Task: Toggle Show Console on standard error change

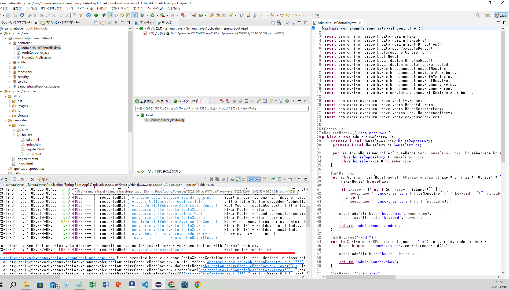Action: tap(257, 179)
